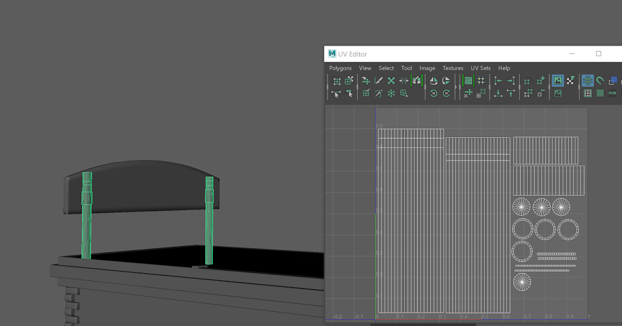Click the Pin UVs button
Screen dimensions: 622x326
pyautogui.click(x=390, y=94)
